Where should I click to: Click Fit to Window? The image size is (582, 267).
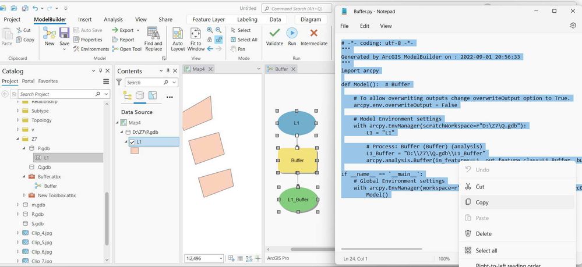196,39
